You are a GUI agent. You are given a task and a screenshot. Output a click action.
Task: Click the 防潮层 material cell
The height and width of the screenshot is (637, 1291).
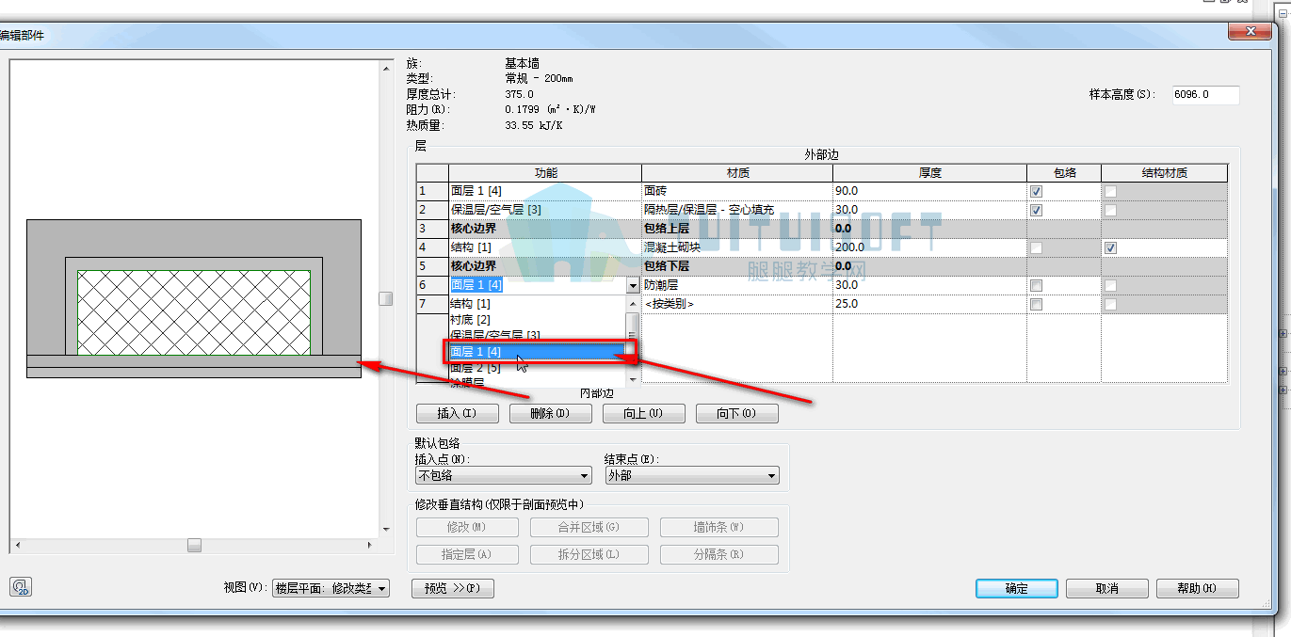click(x=737, y=285)
